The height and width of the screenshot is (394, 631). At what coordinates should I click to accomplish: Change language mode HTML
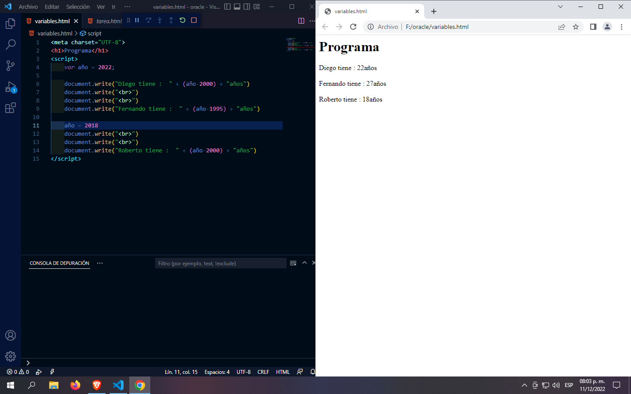coord(283,372)
